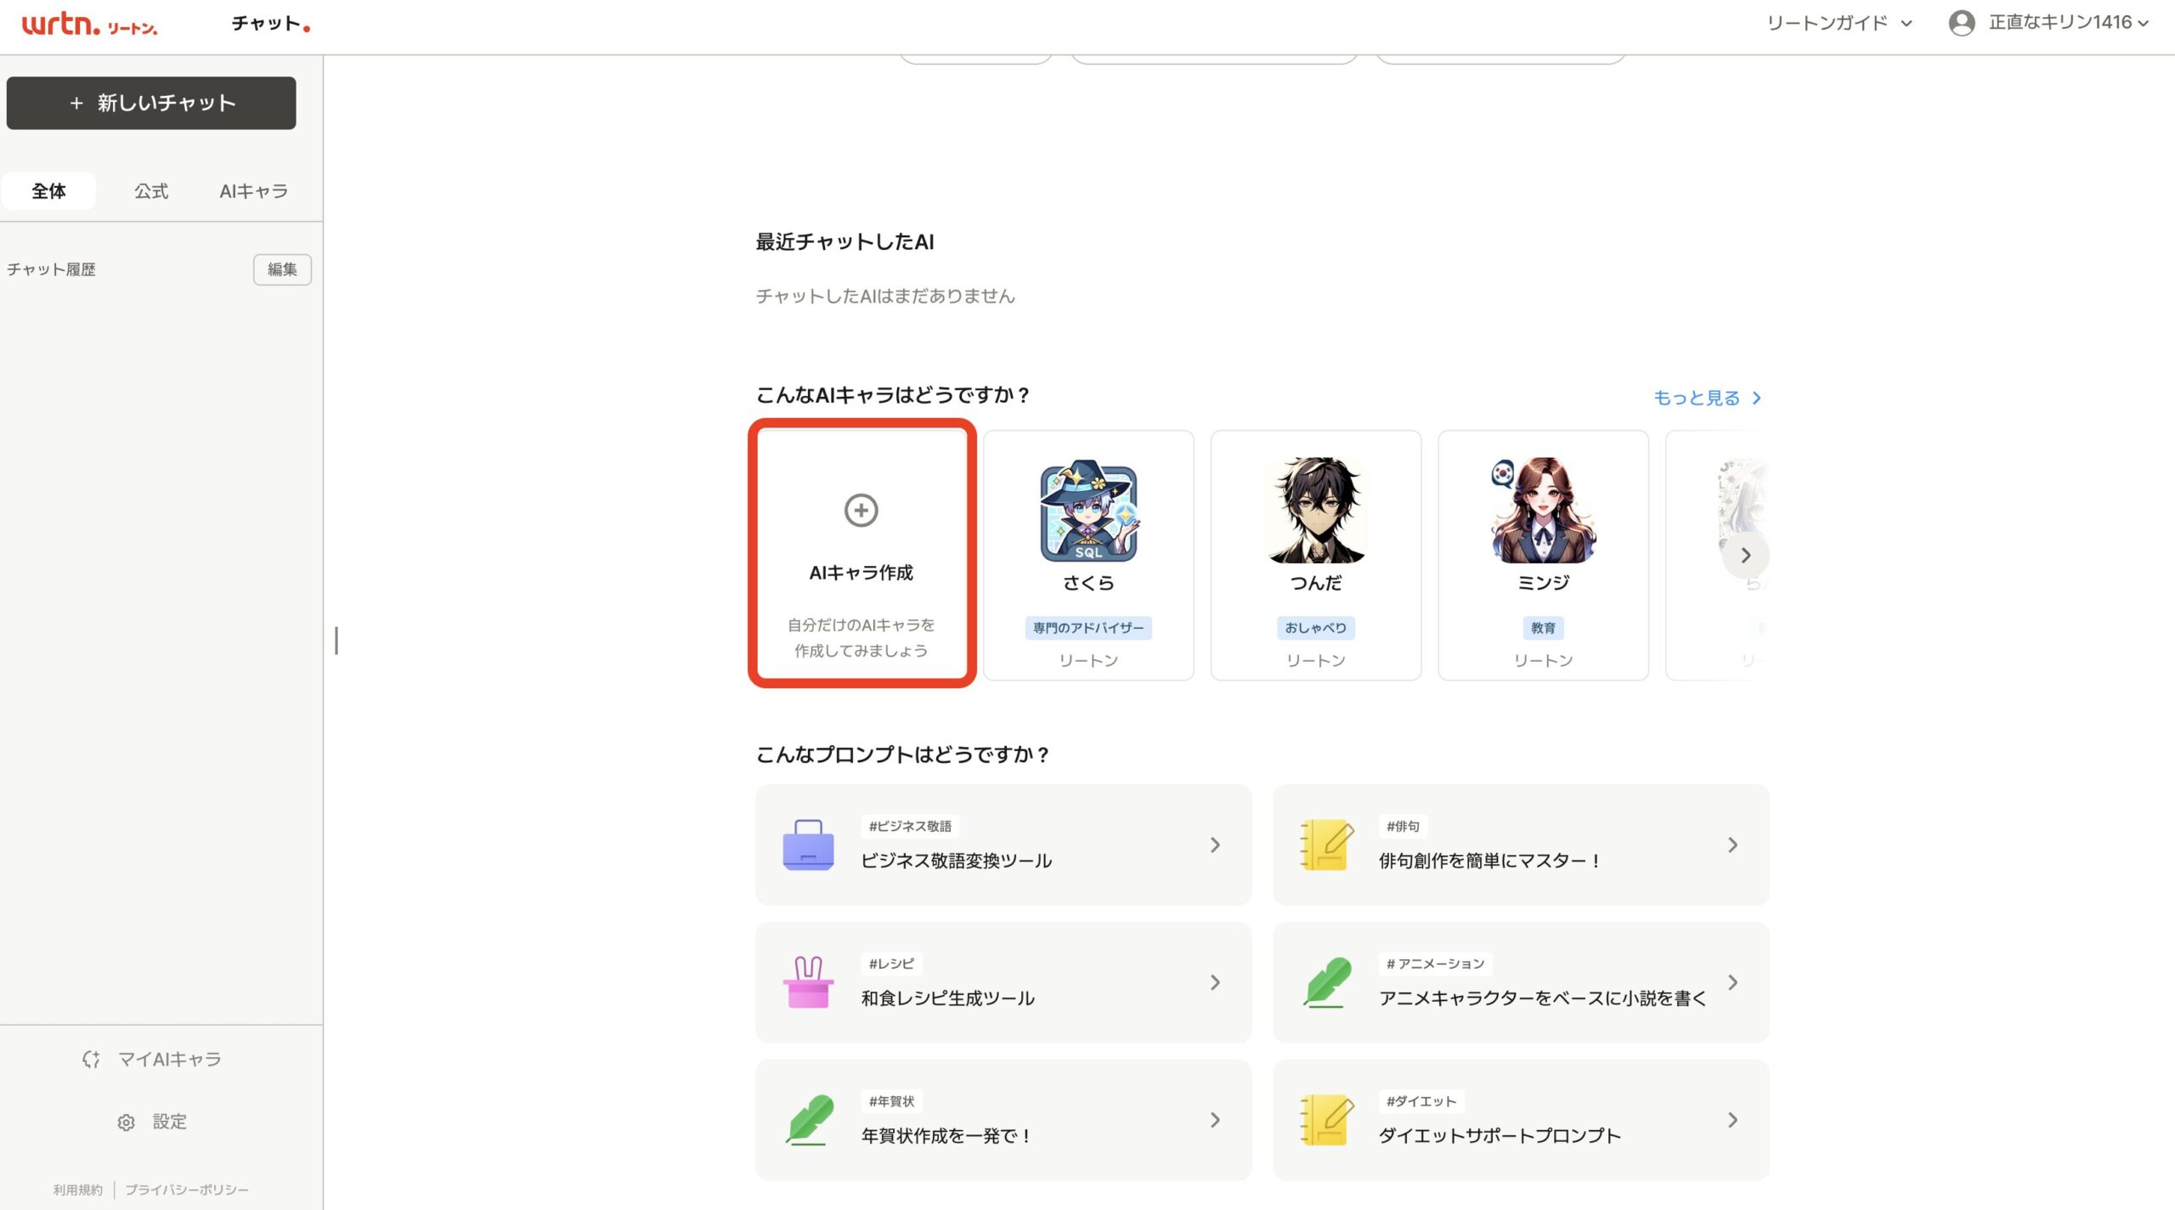Viewport: 2175px width, 1210px height.
Task: Switch to the AIキャラ tab
Action: (x=253, y=191)
